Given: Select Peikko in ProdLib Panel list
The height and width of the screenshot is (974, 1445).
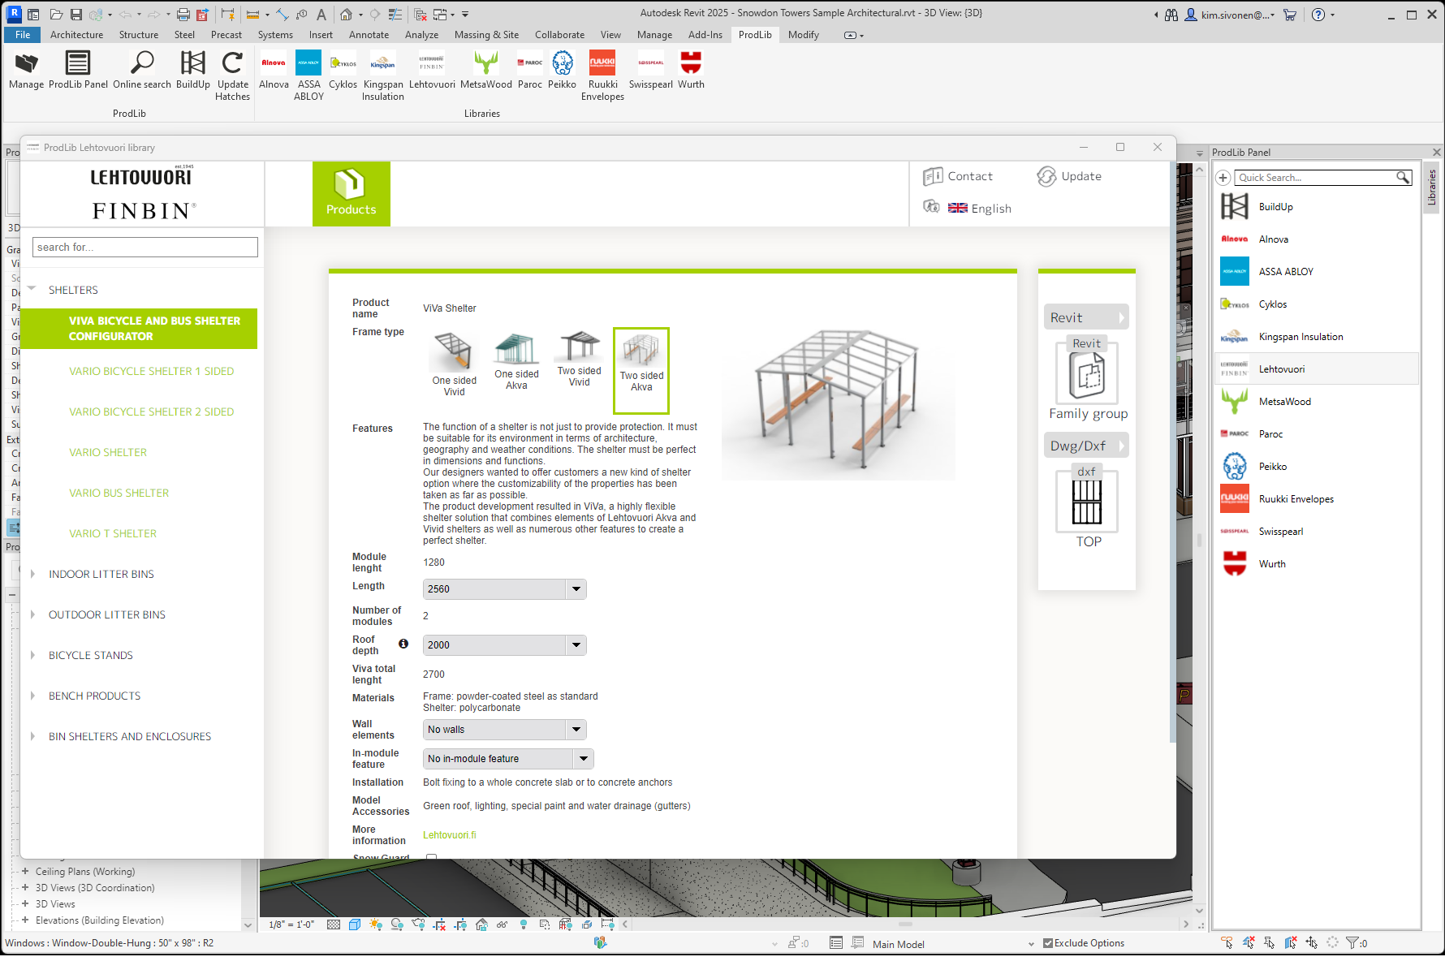Looking at the screenshot, I should pyautogui.click(x=1317, y=467).
